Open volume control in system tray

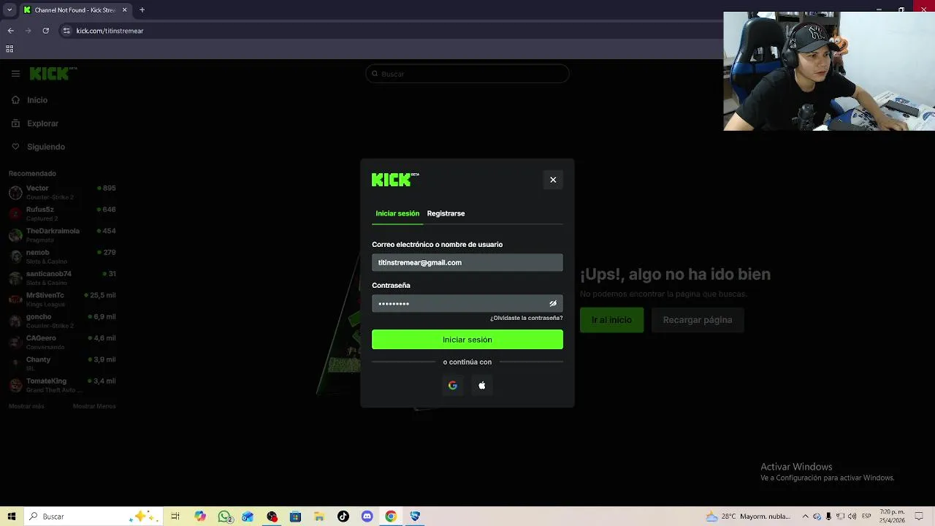852,517
